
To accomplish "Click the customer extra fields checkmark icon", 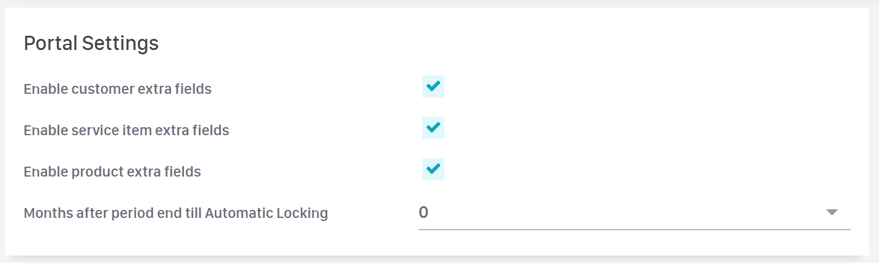I will click(433, 86).
